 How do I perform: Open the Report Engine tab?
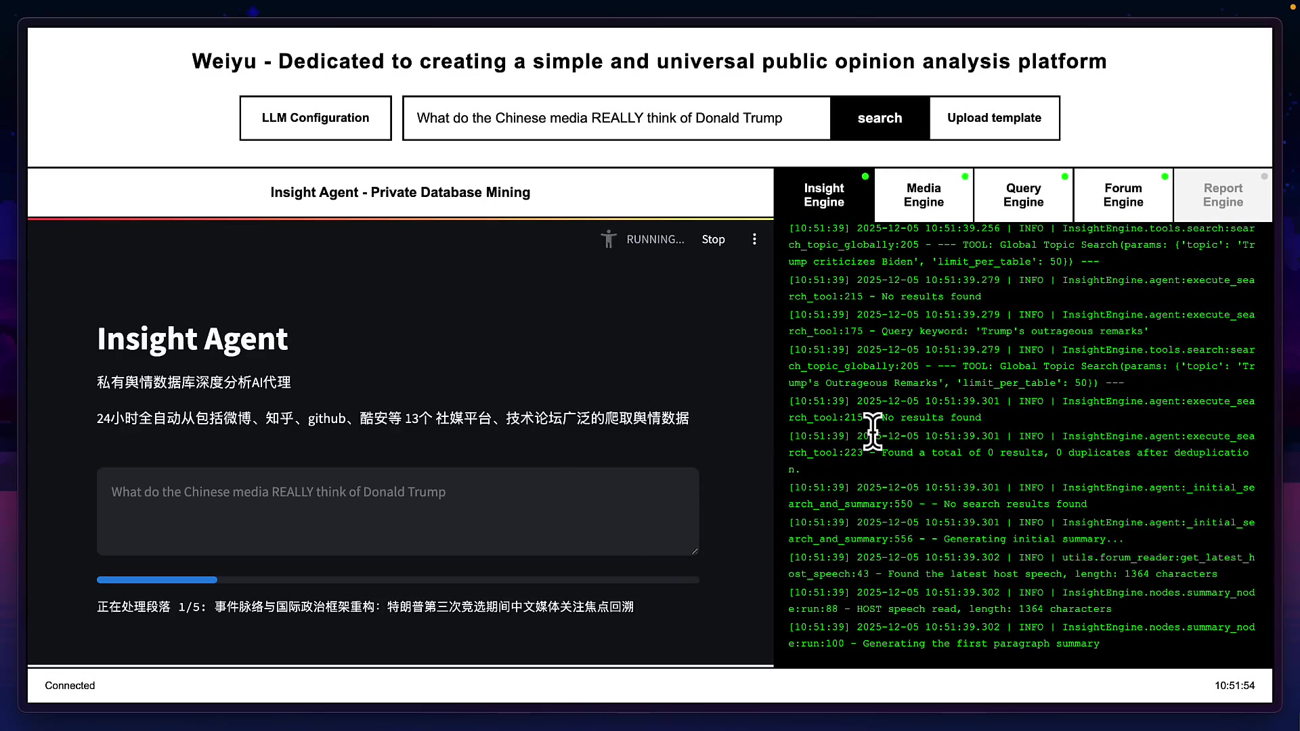(x=1222, y=195)
